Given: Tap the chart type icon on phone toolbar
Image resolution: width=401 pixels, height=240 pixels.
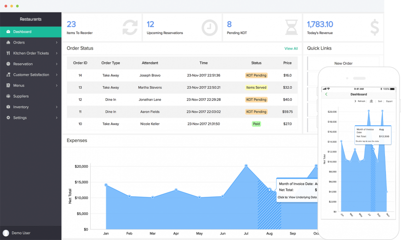Looking at the screenshot, I should 371,101.
